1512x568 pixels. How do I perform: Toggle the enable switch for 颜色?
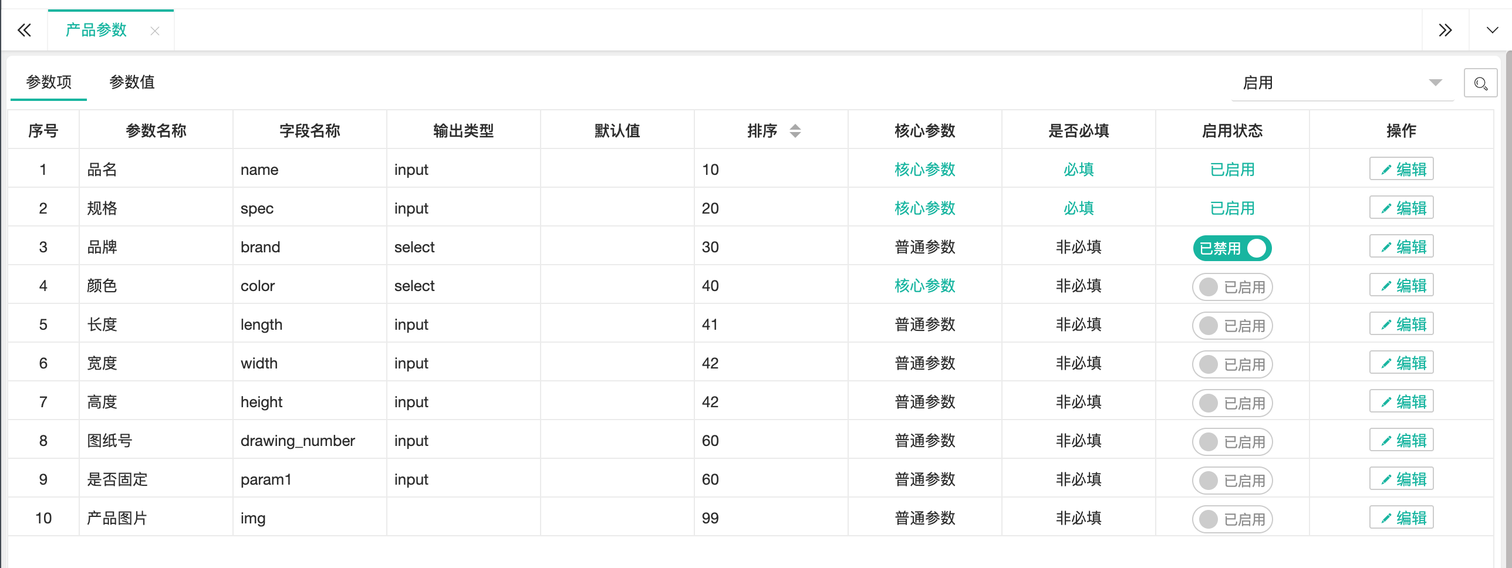(1231, 286)
